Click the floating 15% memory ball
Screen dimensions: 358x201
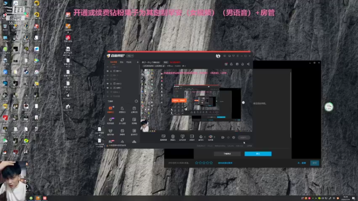[329, 107]
